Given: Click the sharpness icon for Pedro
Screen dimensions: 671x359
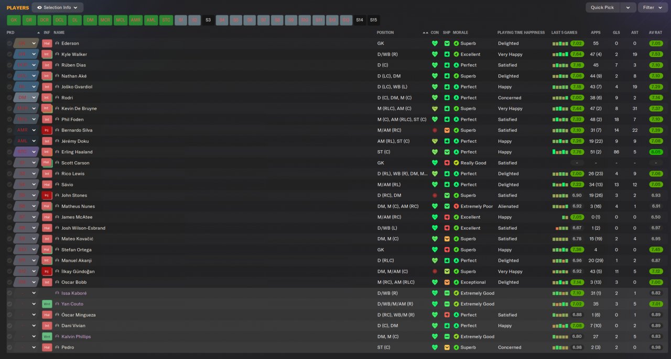Looking at the screenshot, I should click(x=447, y=347).
